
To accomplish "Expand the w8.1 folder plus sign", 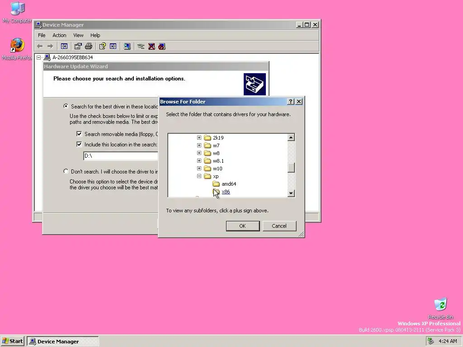I will (199, 161).
